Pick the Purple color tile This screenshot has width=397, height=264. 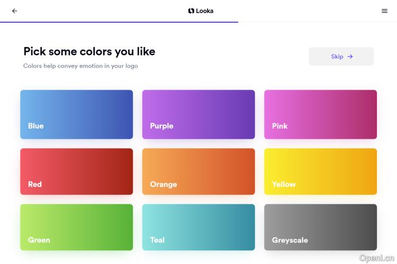click(x=198, y=114)
